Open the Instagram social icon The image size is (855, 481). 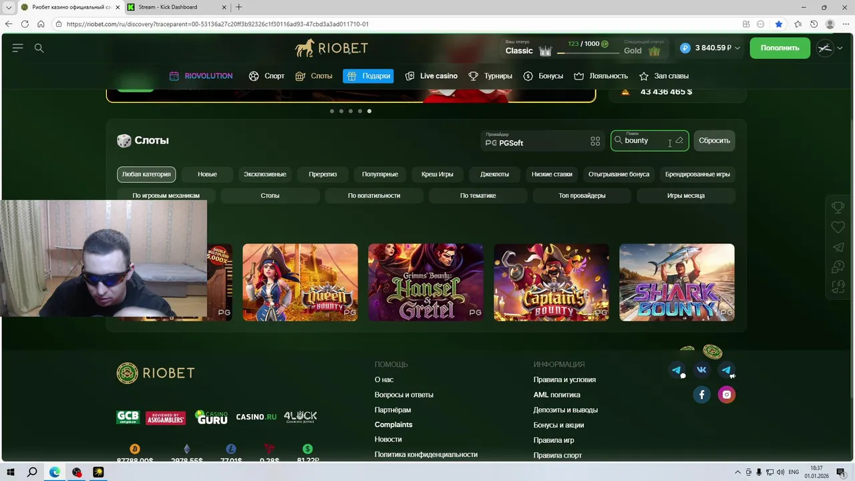click(x=727, y=395)
